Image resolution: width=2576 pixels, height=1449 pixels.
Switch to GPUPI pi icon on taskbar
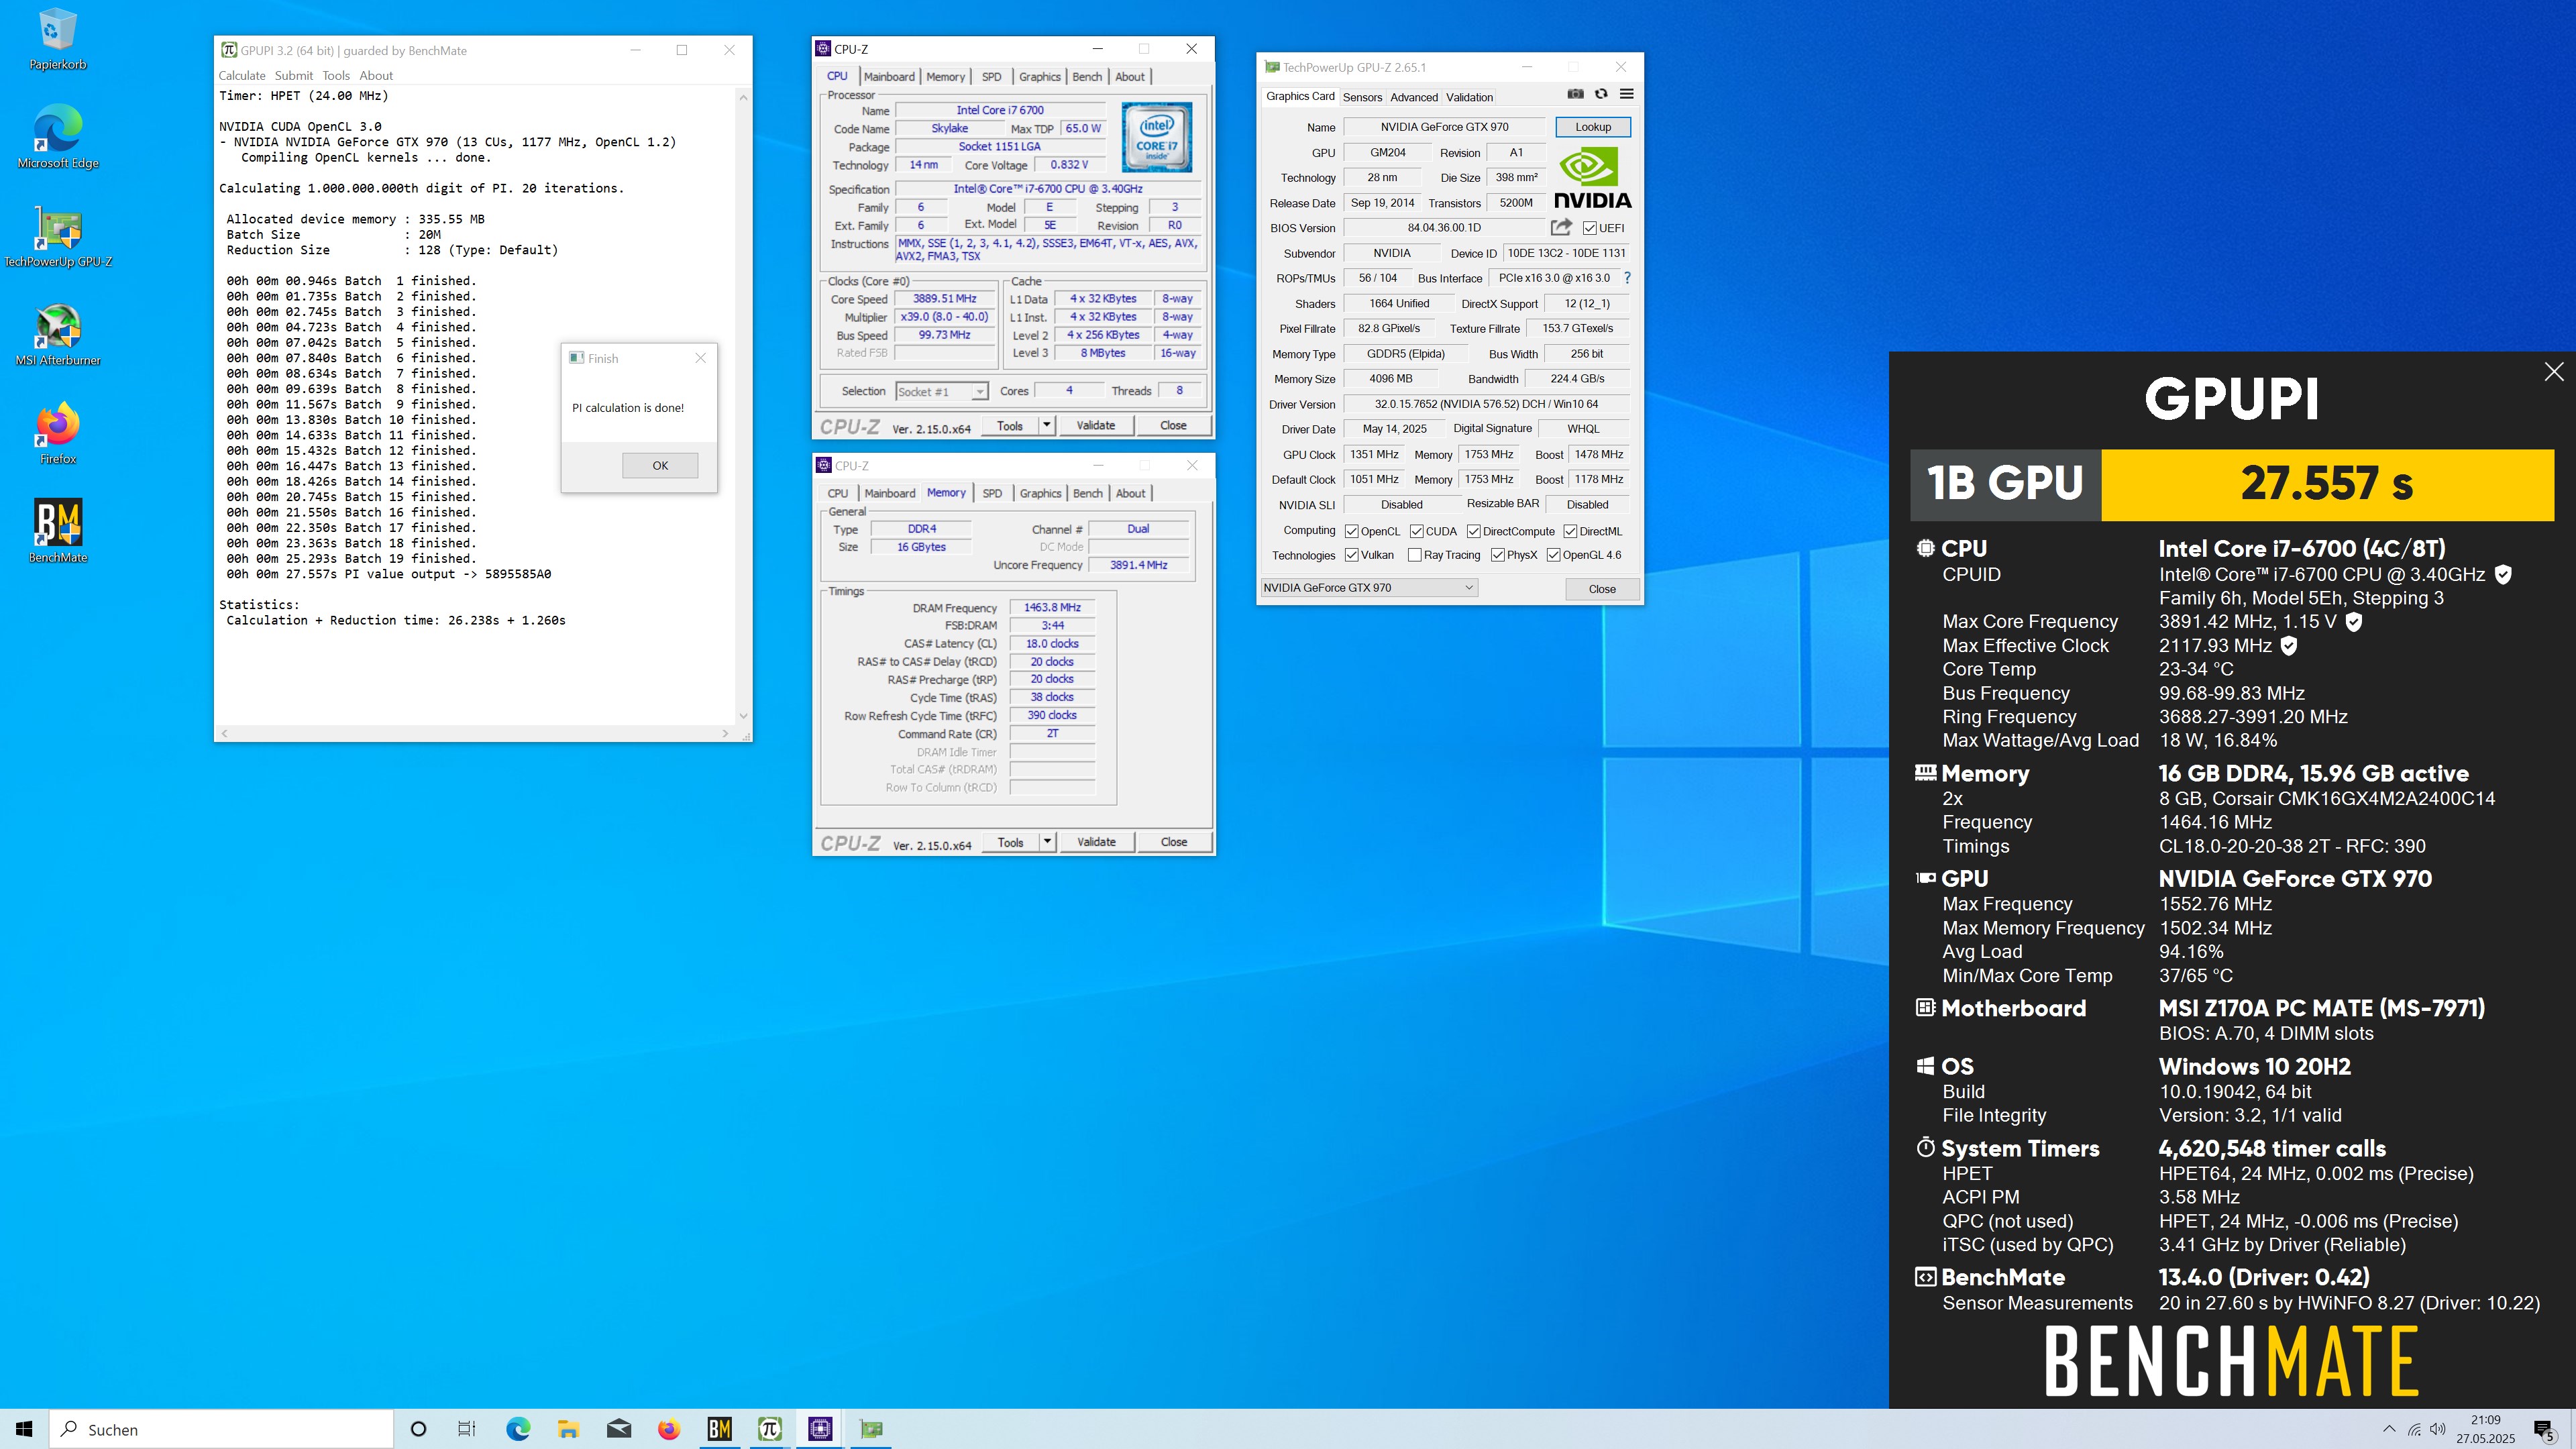(x=769, y=1429)
